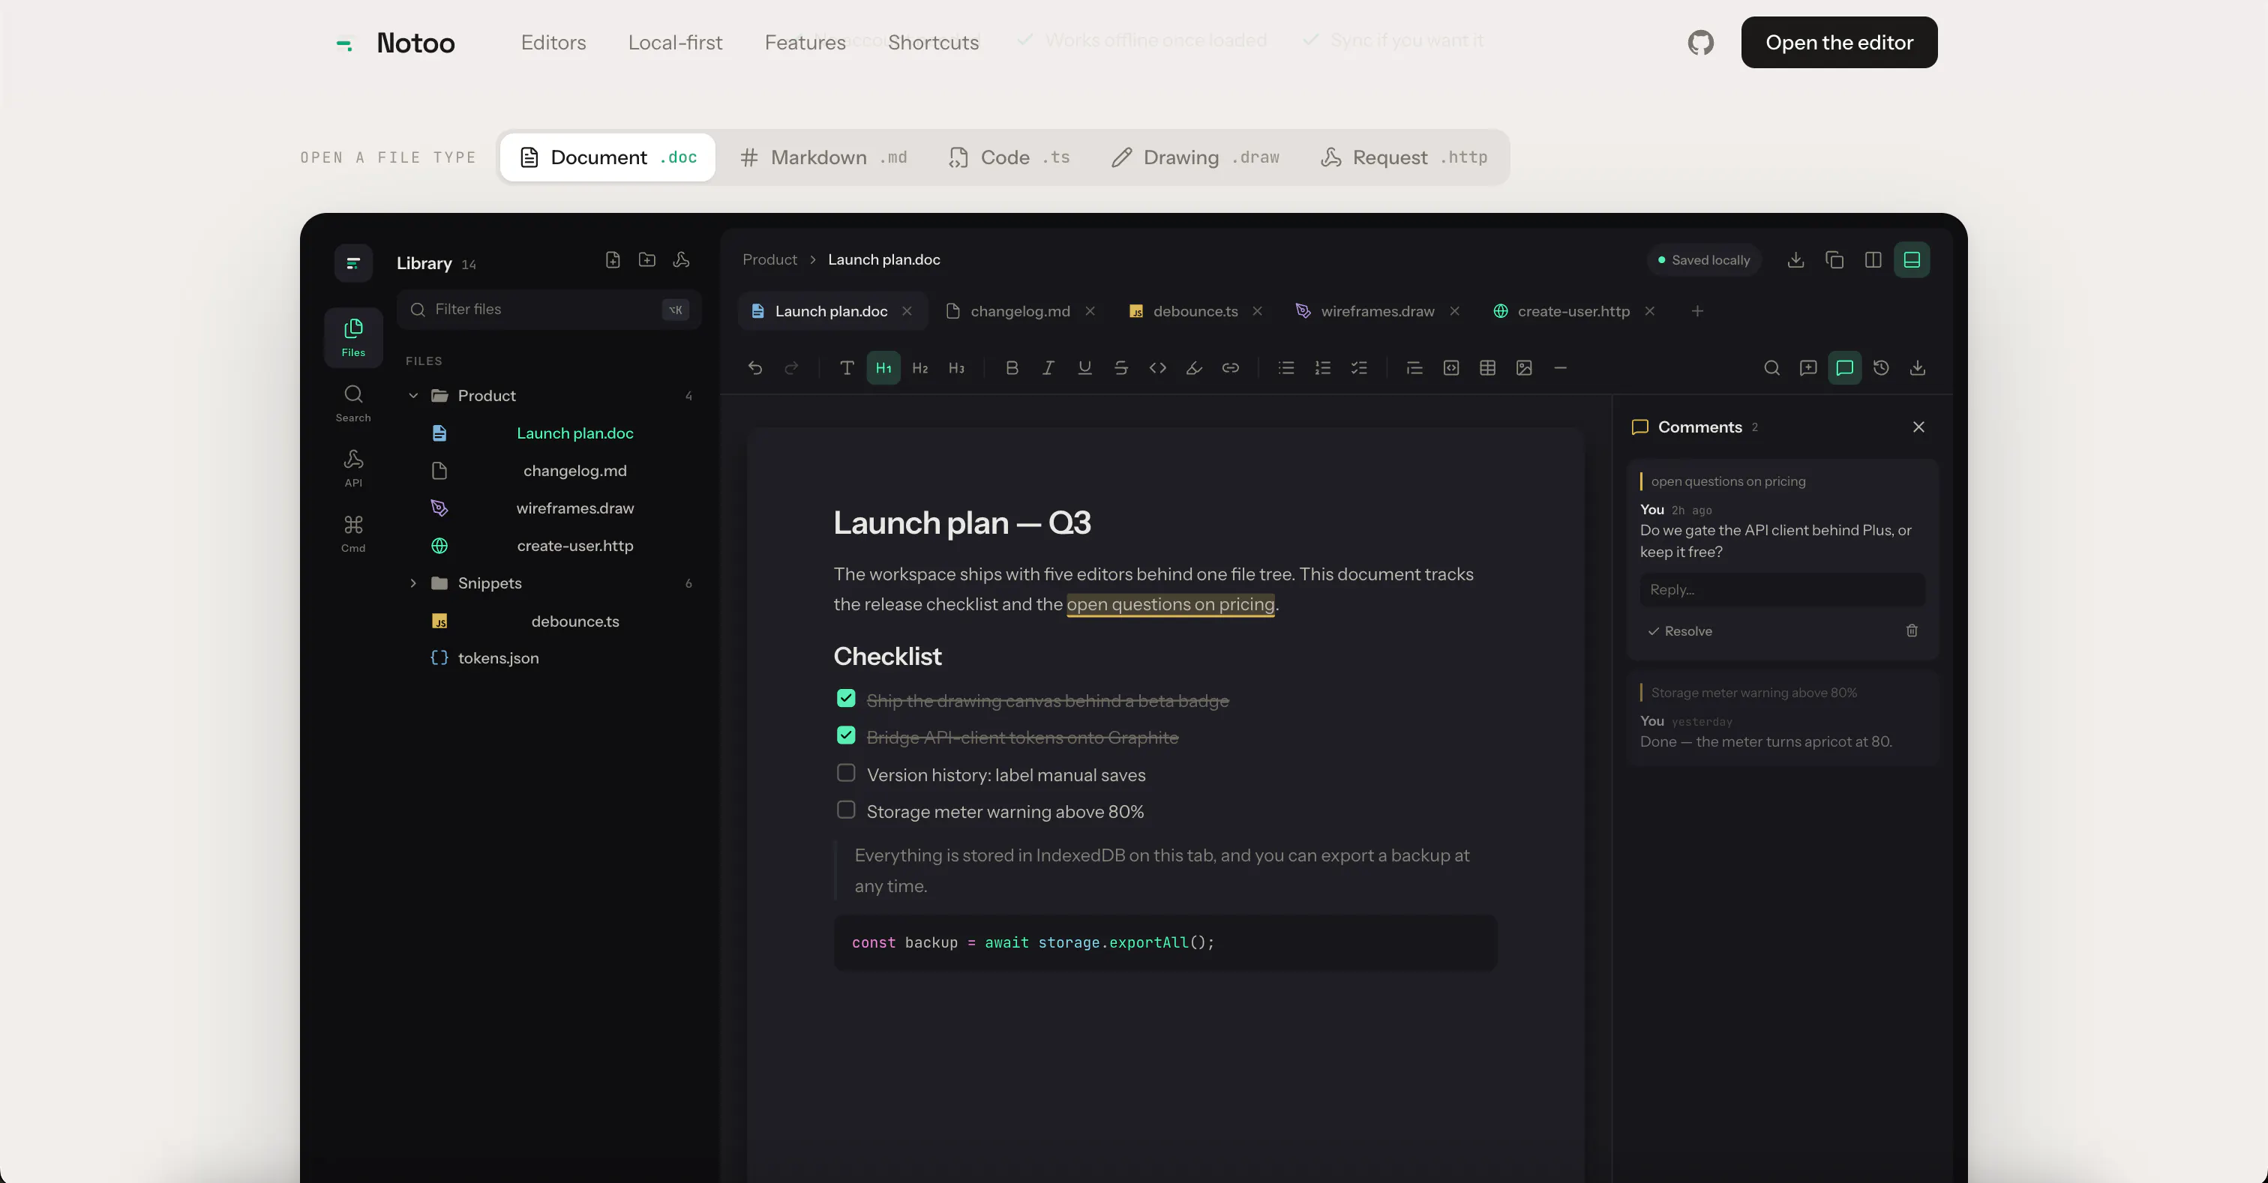This screenshot has height=1183, width=2268.
Task: Select the Markdown .md file type
Action: [x=823, y=157]
